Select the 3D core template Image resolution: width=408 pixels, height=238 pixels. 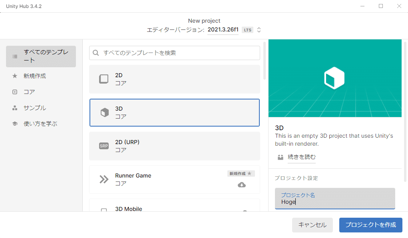[x=175, y=113]
